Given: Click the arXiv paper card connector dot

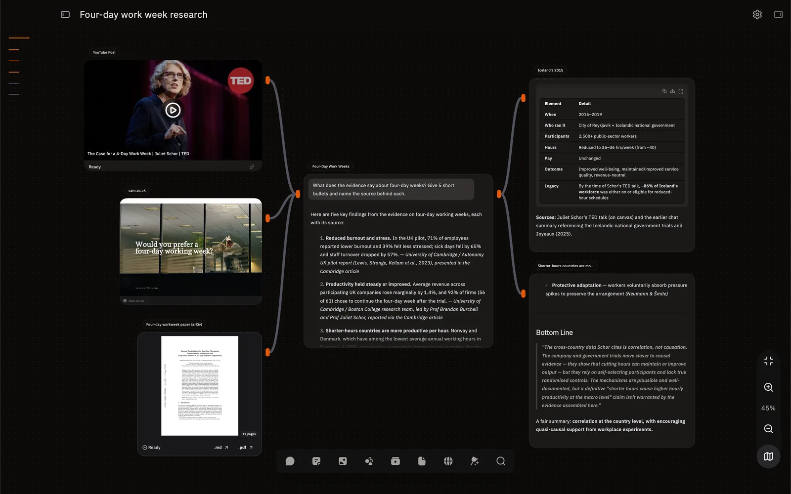Looking at the screenshot, I should pyautogui.click(x=267, y=352).
